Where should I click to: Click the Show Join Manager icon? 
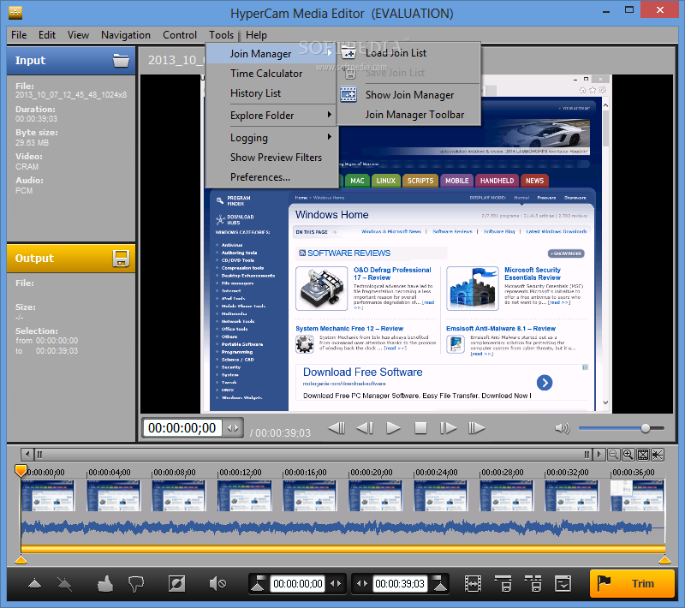(x=348, y=95)
